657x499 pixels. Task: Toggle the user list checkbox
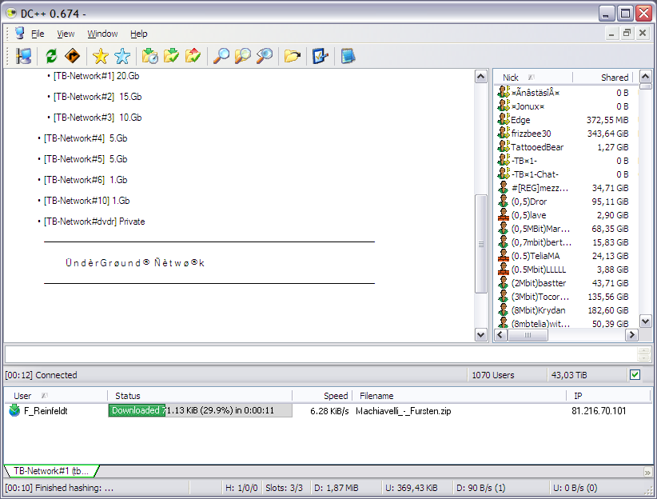(x=635, y=375)
